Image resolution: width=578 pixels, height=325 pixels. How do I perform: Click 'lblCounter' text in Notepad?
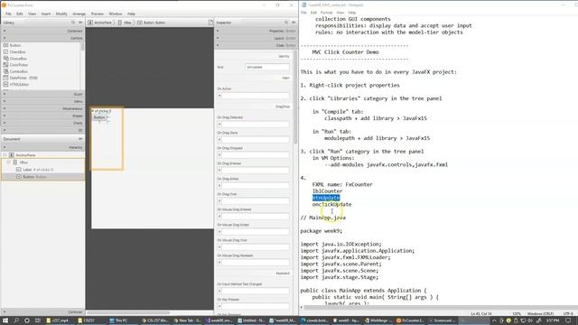tap(327, 190)
